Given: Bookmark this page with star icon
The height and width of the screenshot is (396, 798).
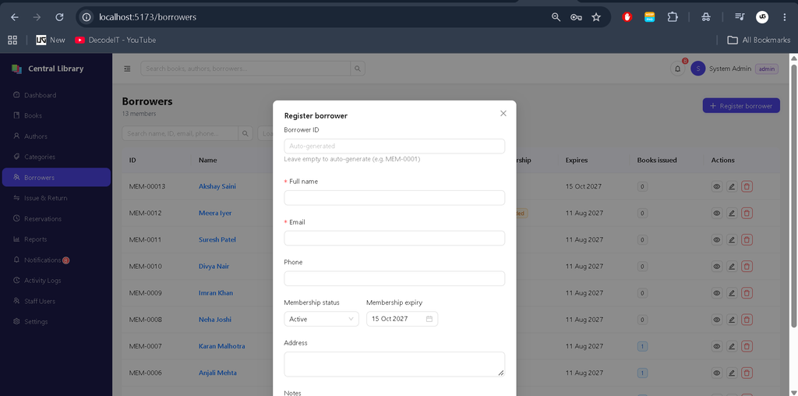Looking at the screenshot, I should [596, 17].
